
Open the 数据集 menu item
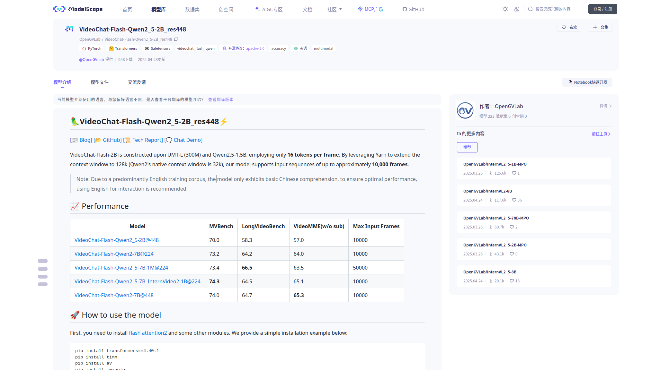pos(192,10)
